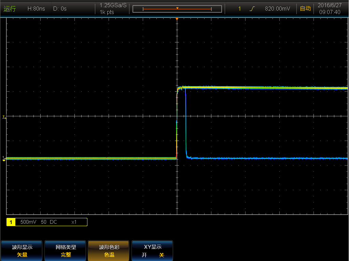
Task: Click the channel 1 ground level marker
Action: [4, 158]
